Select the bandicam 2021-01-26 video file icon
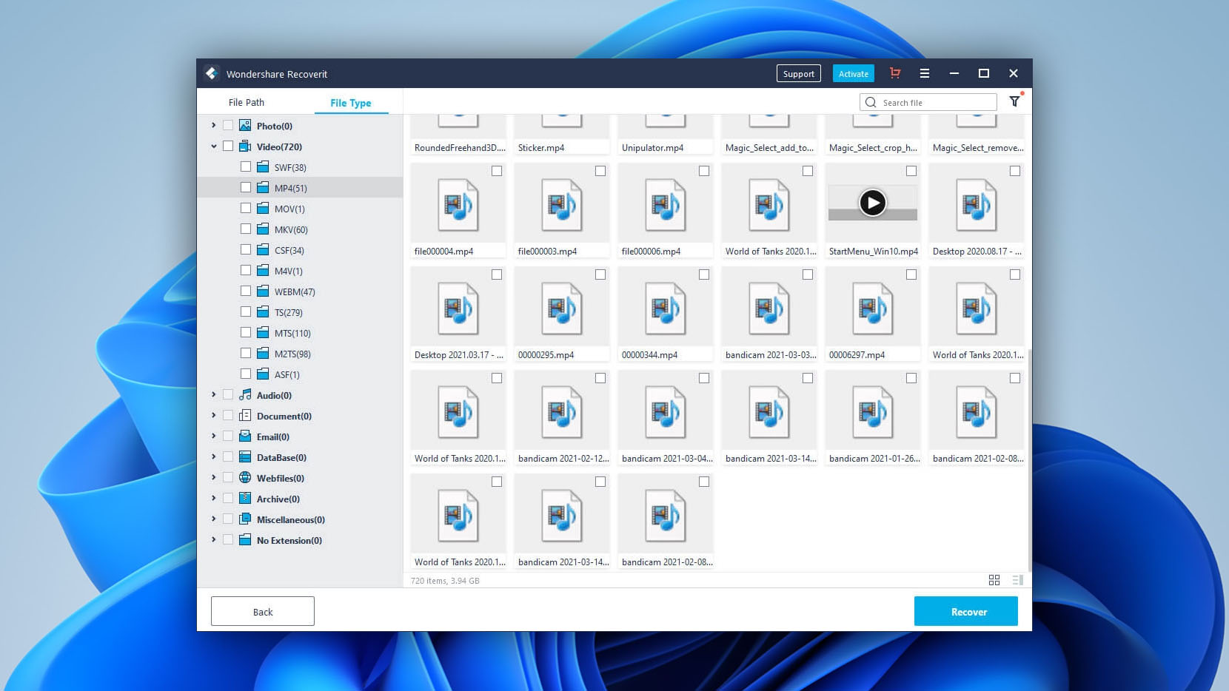This screenshot has width=1229, height=691. point(872,412)
